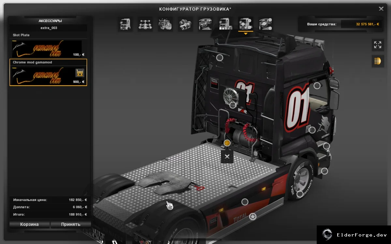Click the Итого total price 188 910 €

click(78, 215)
